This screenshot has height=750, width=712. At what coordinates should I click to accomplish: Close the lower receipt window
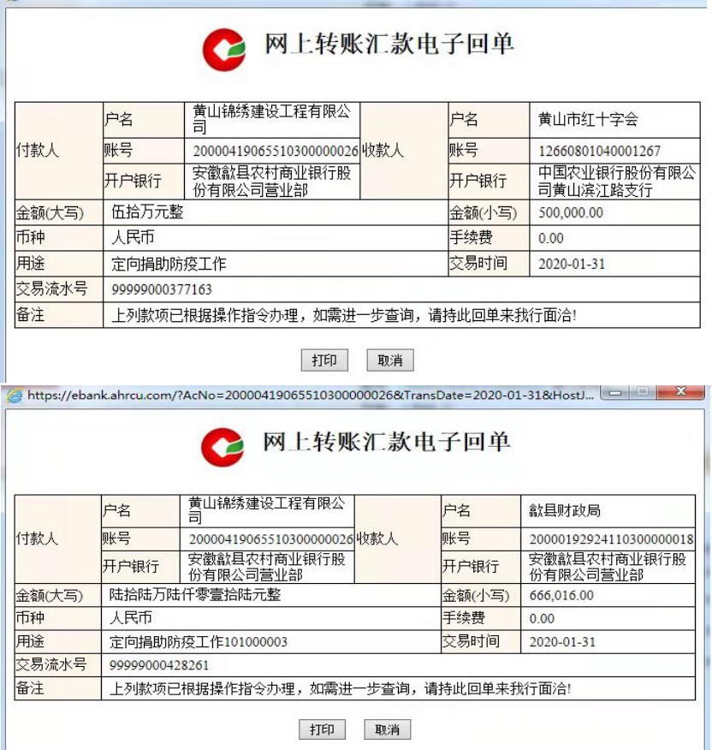tap(680, 392)
